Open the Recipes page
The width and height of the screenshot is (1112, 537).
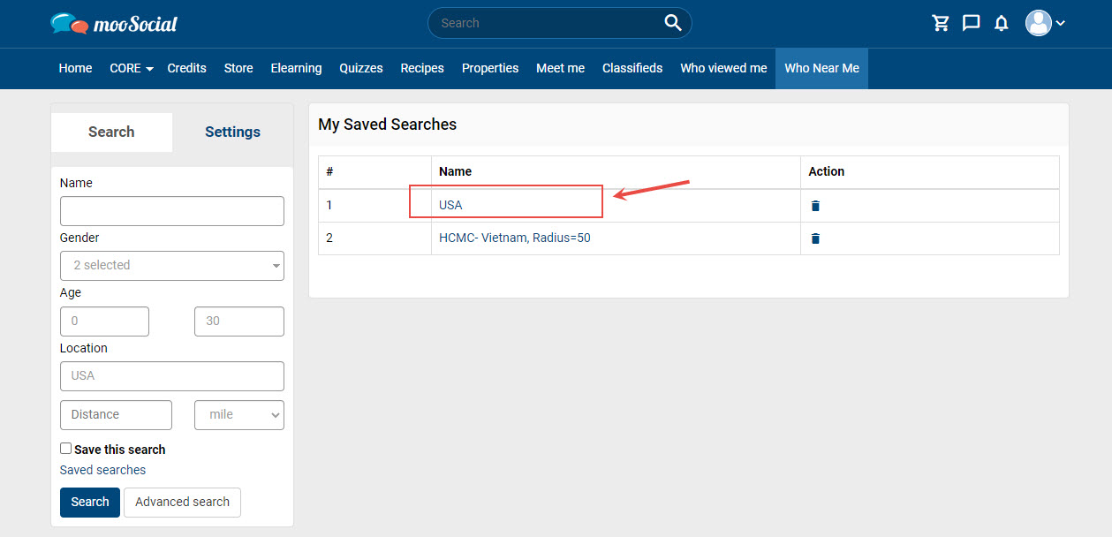[422, 68]
